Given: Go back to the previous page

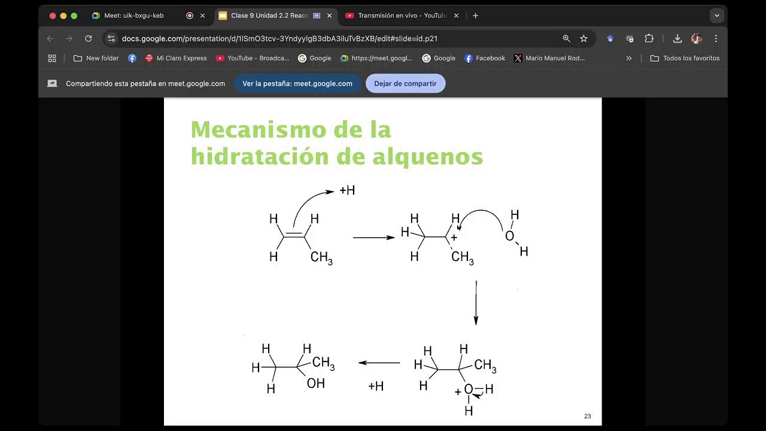Looking at the screenshot, I should click(x=50, y=38).
